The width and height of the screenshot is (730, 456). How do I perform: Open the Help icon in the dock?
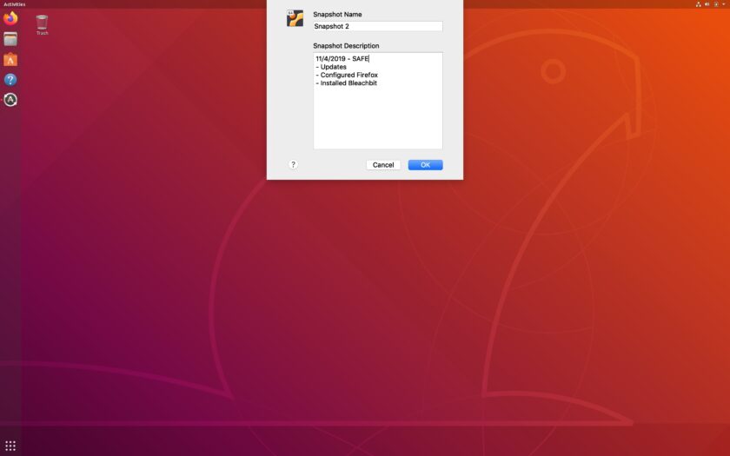tap(10, 80)
